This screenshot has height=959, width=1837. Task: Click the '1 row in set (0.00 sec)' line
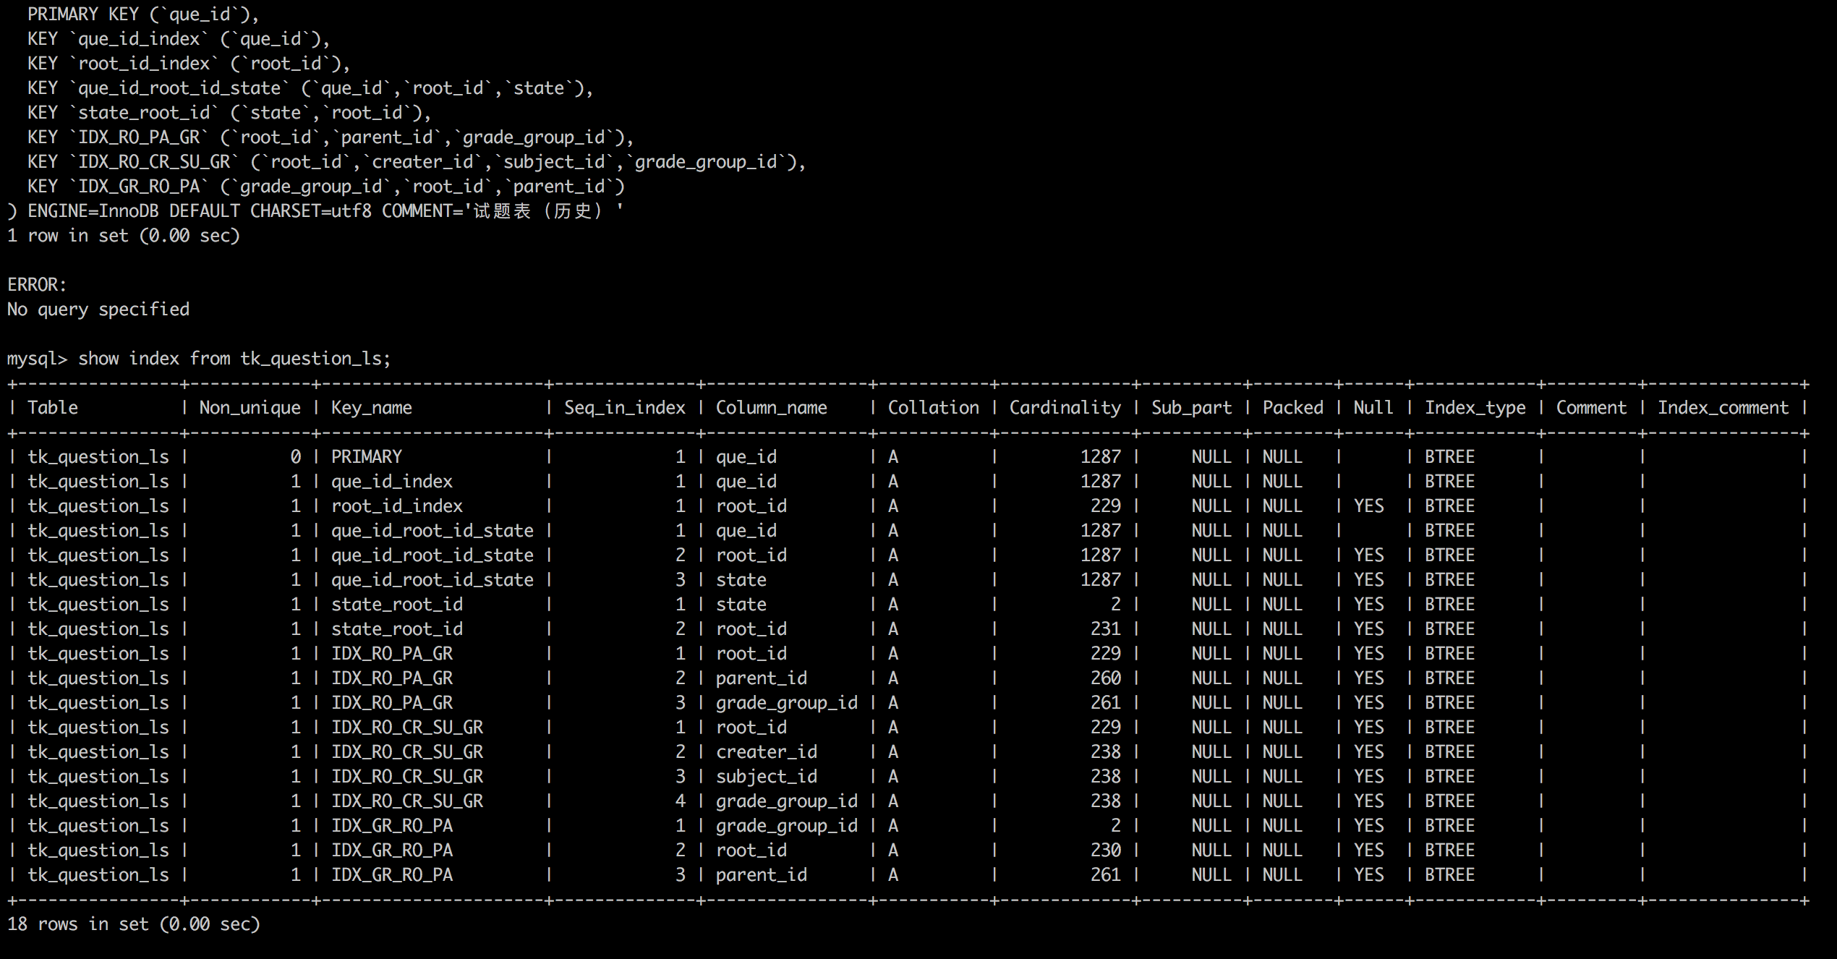coord(123,236)
